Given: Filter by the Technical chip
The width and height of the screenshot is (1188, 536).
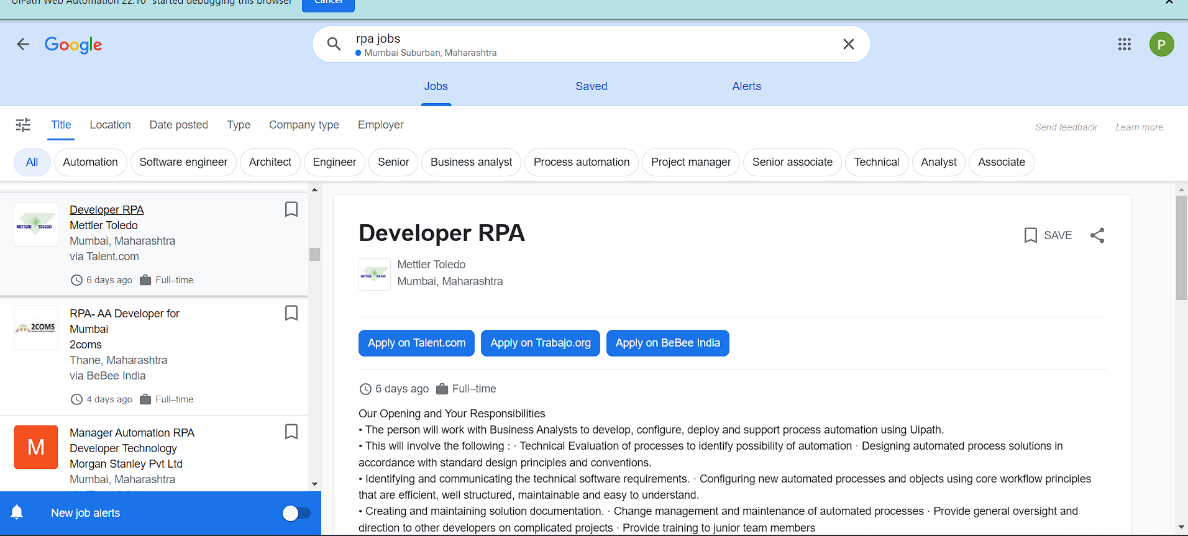Looking at the screenshot, I should point(877,162).
